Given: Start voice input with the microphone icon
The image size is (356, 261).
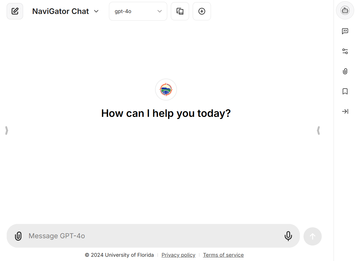Looking at the screenshot, I should [288, 236].
